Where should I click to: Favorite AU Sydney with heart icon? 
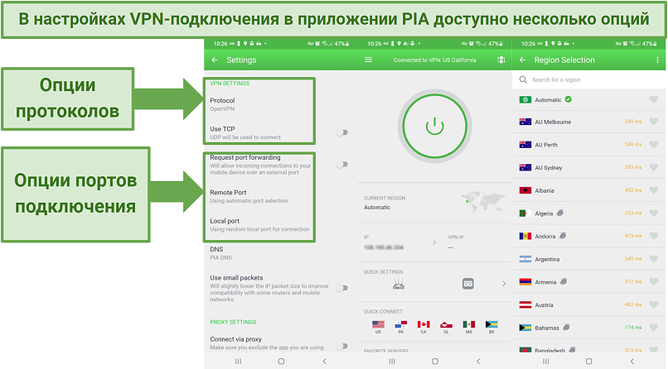(x=654, y=167)
